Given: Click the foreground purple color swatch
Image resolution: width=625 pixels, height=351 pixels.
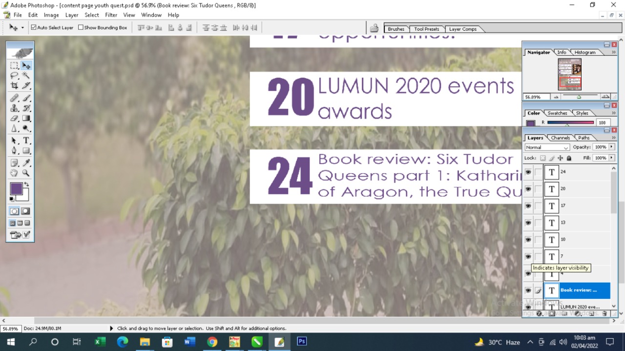Looking at the screenshot, I should [16, 188].
